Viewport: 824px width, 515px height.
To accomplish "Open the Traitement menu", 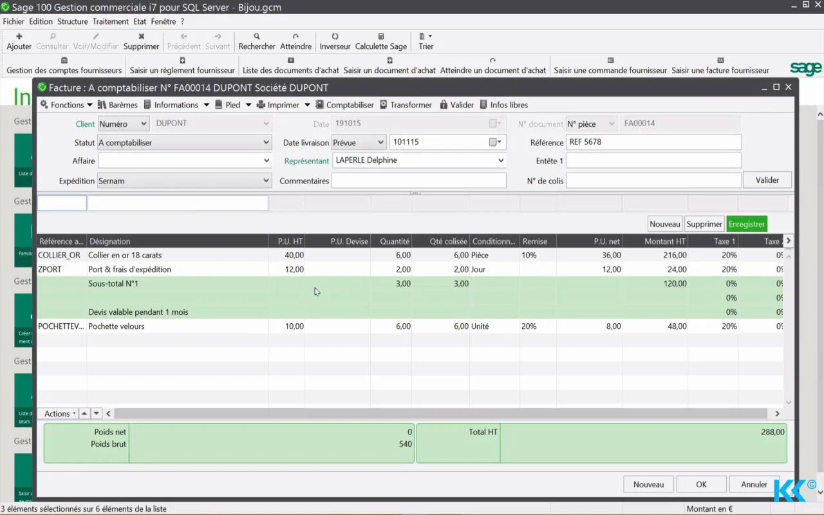I will [x=111, y=21].
